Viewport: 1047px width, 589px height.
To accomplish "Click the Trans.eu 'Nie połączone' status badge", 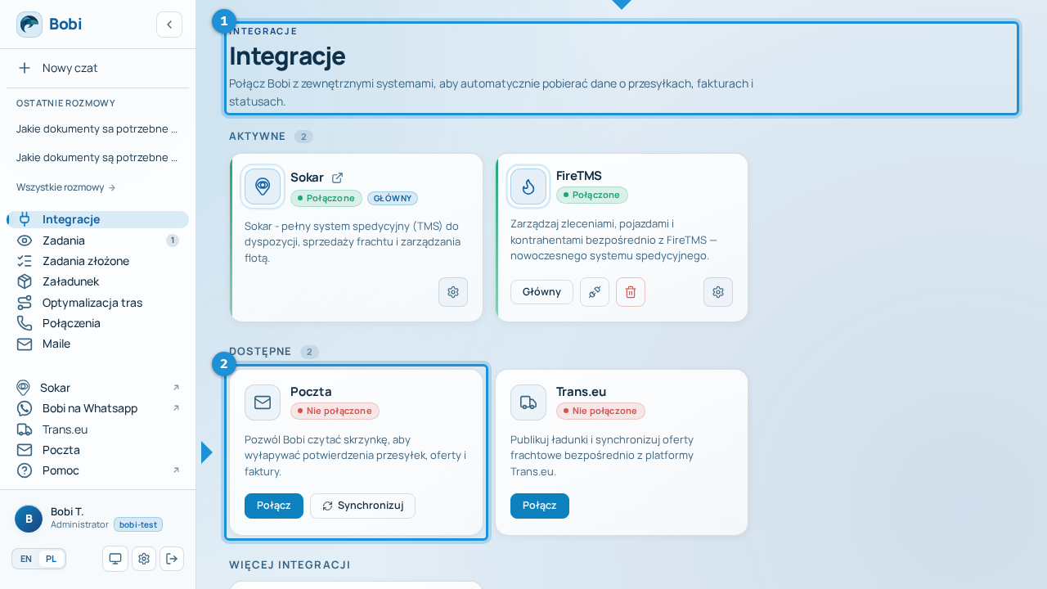I will (600, 411).
